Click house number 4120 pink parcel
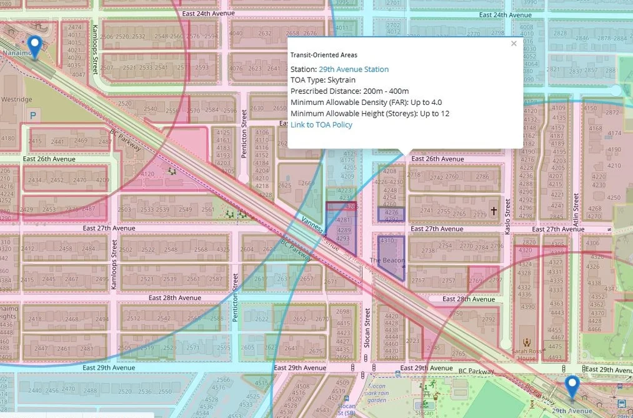Image resolution: width=633 pixels, height=418 pixels. (x=147, y=174)
